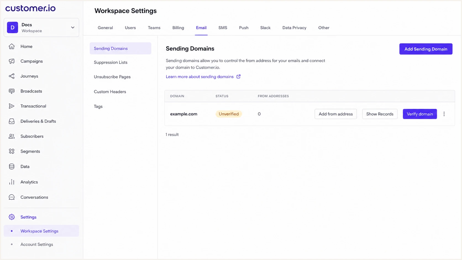Viewport: 462px width, 260px height.
Task: Click the Journeys share-node icon
Action: (12, 76)
